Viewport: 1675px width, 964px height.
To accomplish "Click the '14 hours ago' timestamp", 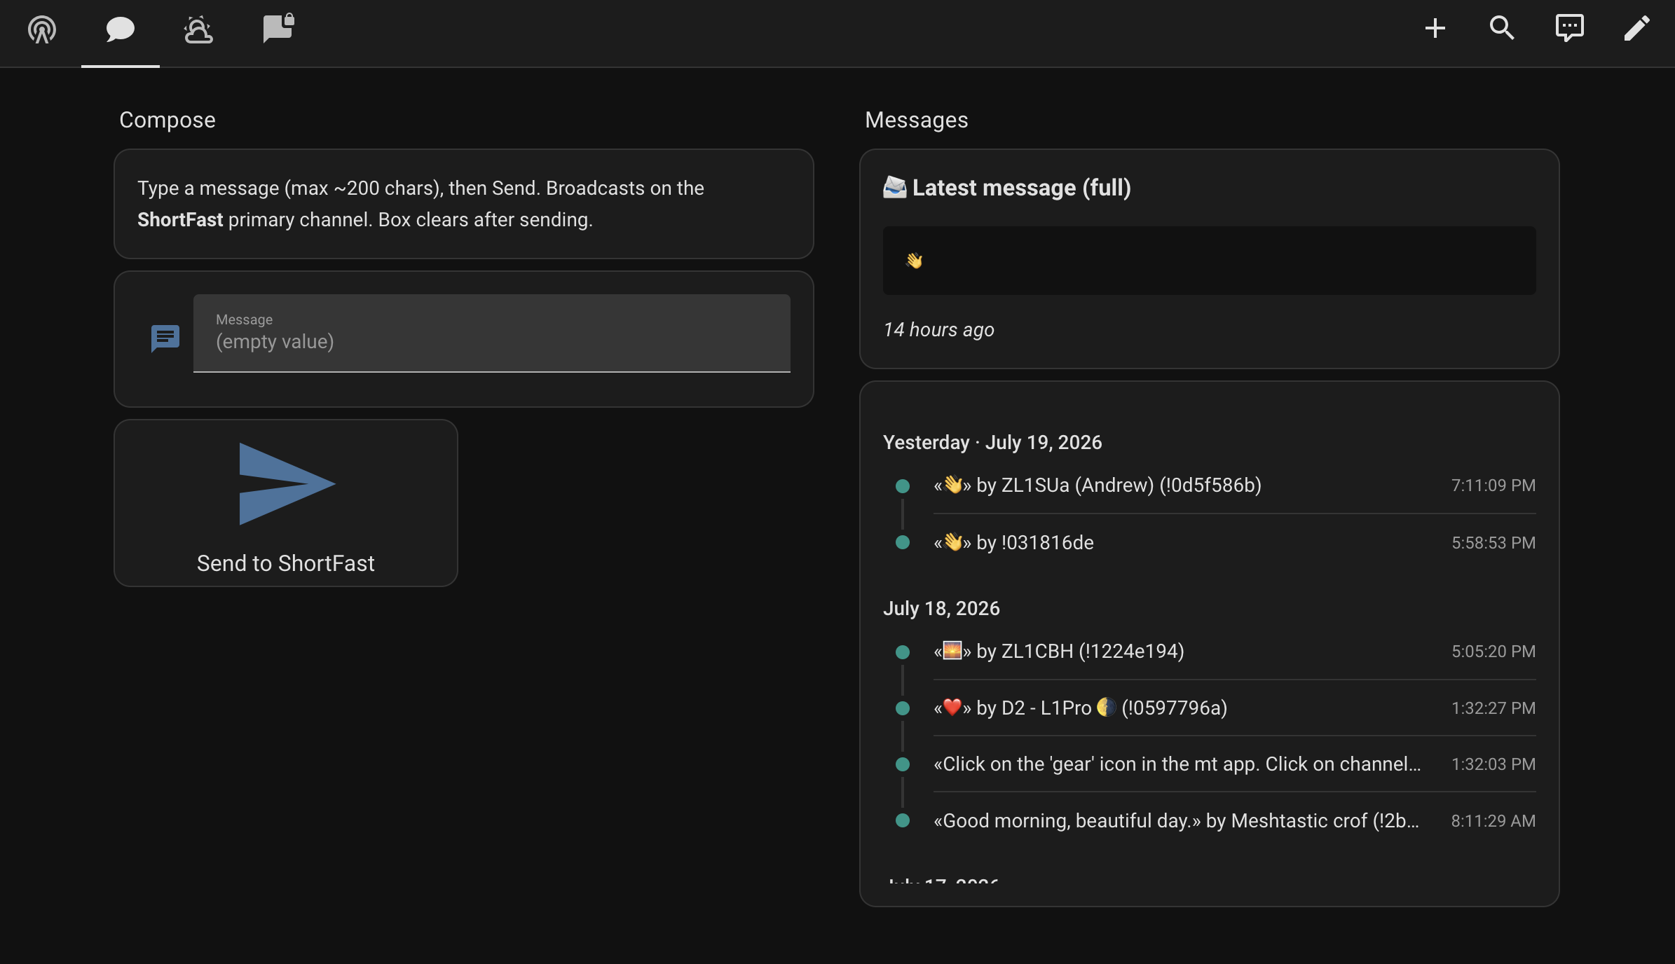I will coord(938,329).
